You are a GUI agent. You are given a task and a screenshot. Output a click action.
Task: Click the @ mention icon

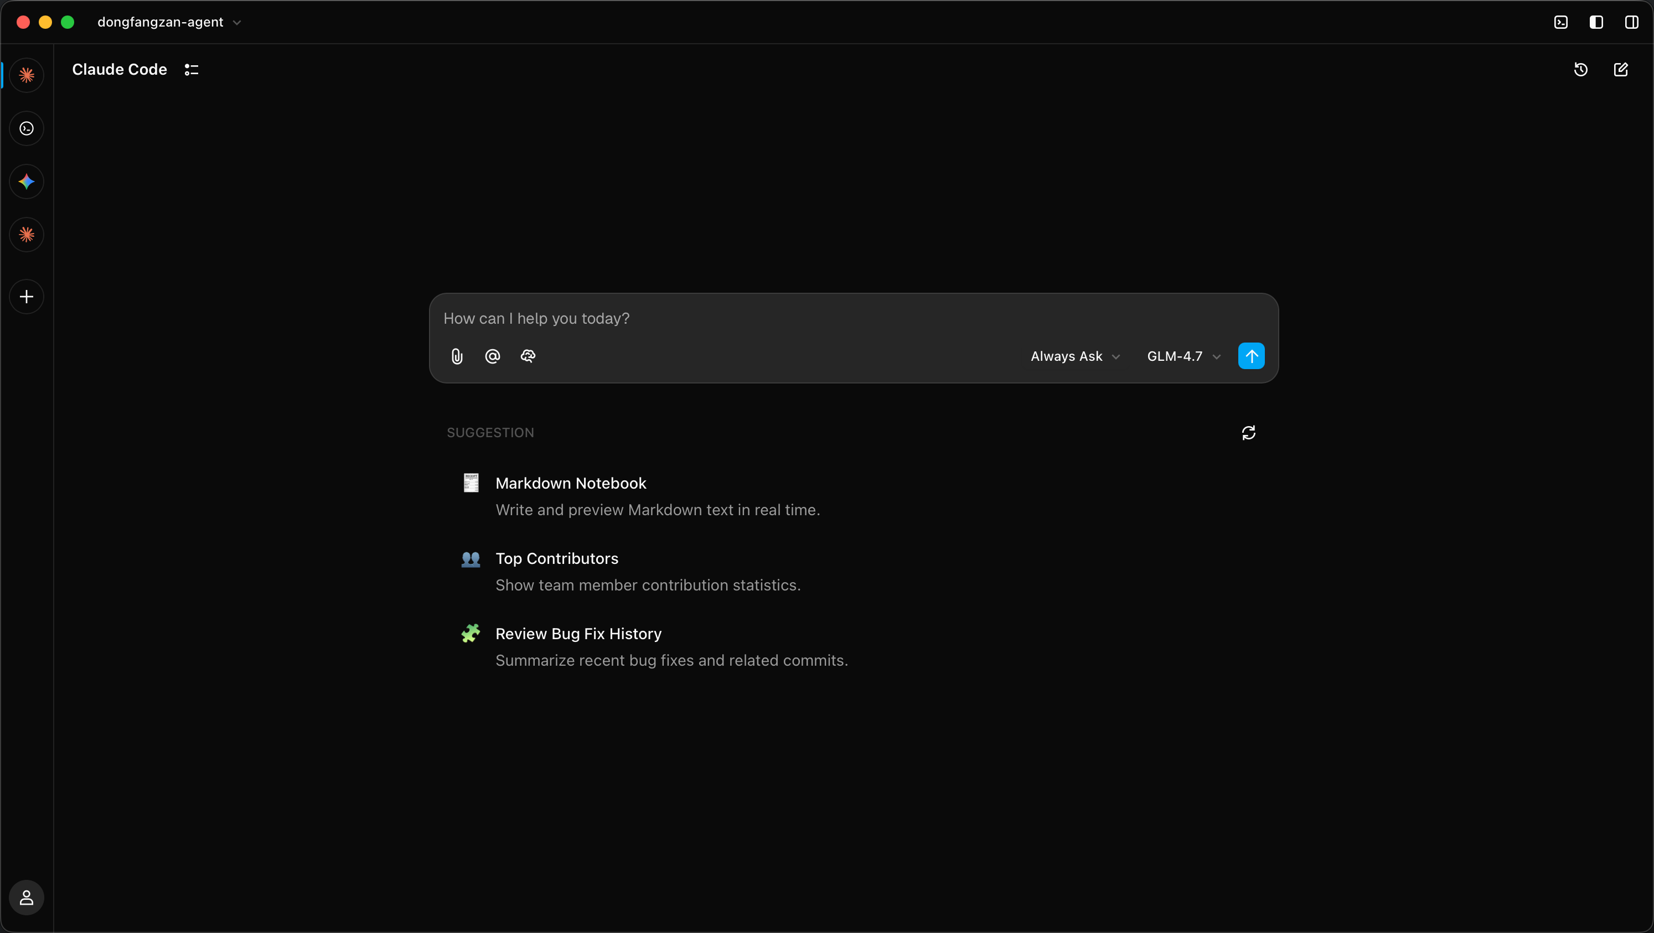(493, 356)
